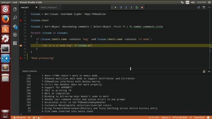Clear the debug console
The width and height of the screenshot is (212, 119).
[204, 71]
